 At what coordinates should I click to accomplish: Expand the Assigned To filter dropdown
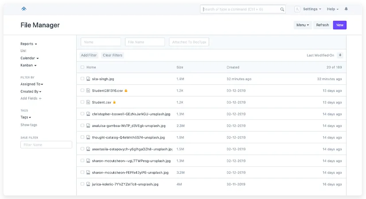(x=31, y=84)
